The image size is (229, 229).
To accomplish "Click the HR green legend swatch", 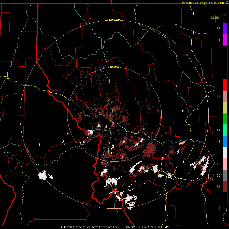I will point(225,119).
